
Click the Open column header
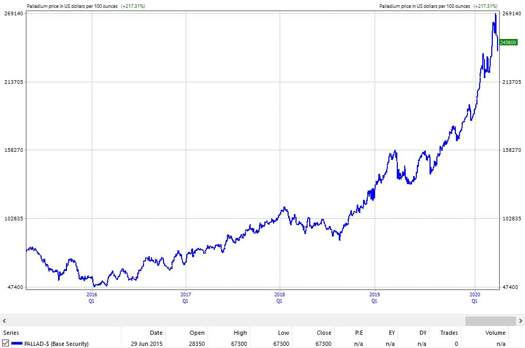tap(197, 333)
